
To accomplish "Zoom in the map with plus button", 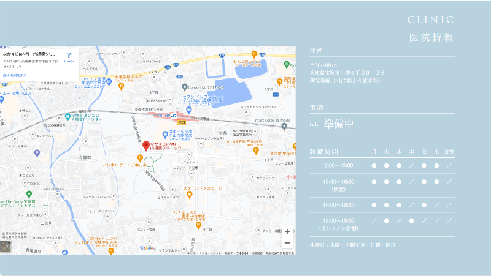I will click(x=287, y=232).
